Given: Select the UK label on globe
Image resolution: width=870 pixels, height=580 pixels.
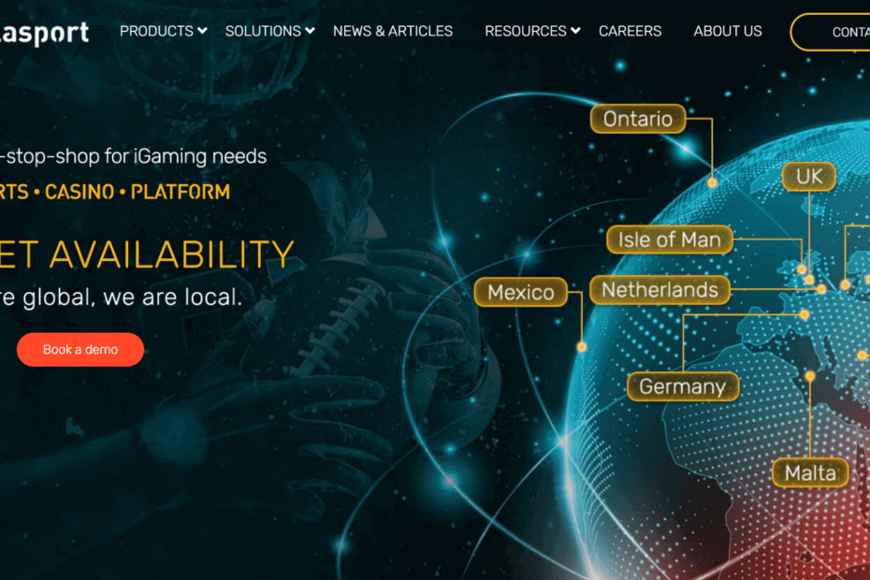Looking at the screenshot, I should click(x=809, y=177).
